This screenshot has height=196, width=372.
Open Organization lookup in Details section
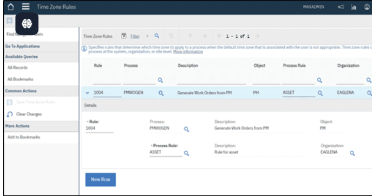click(353, 153)
